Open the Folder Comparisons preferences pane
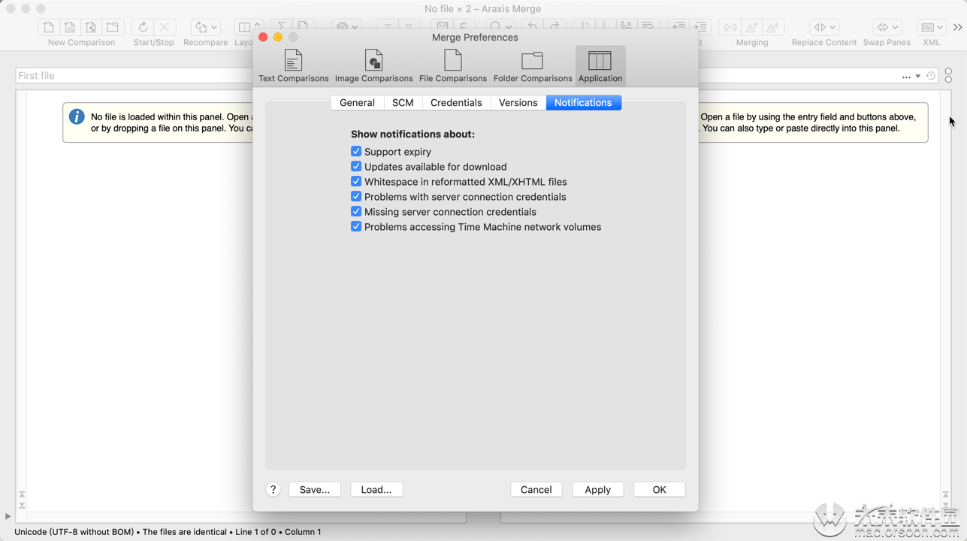Screen dimensions: 967x541 pos(533,65)
